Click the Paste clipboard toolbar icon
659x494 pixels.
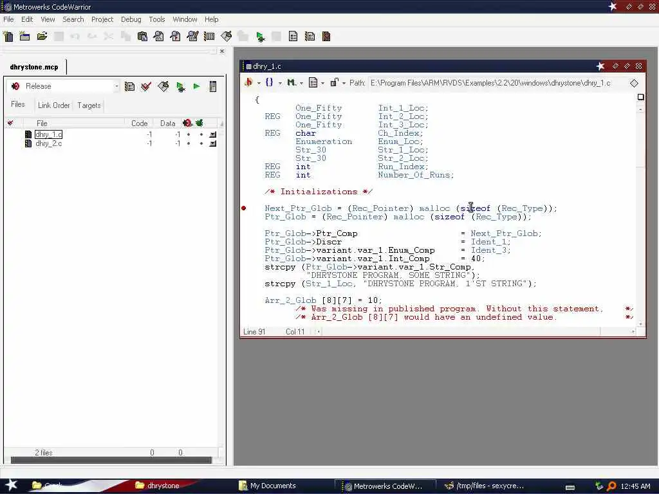[x=142, y=37]
